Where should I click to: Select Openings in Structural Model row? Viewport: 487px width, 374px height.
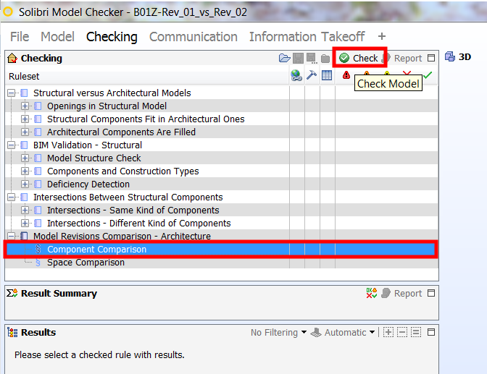click(222, 106)
